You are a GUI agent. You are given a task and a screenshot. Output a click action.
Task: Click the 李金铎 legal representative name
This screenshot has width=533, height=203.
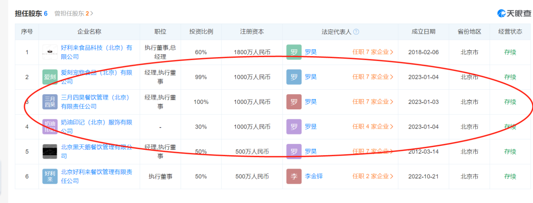314,176
